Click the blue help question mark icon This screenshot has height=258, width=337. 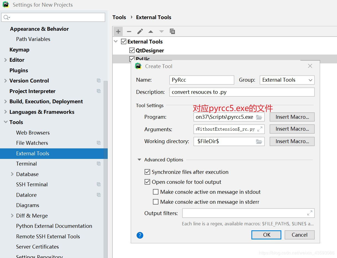pyautogui.click(x=140, y=235)
